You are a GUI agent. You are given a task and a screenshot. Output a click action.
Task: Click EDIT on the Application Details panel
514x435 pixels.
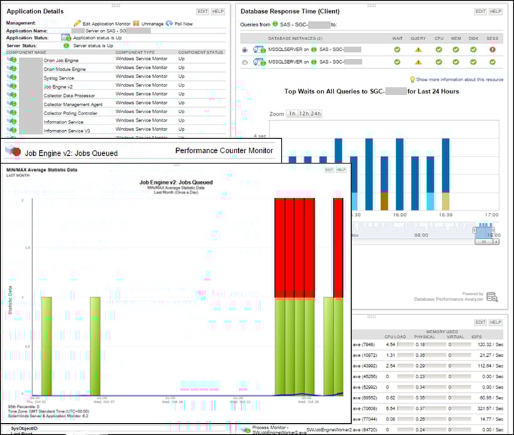pos(202,12)
